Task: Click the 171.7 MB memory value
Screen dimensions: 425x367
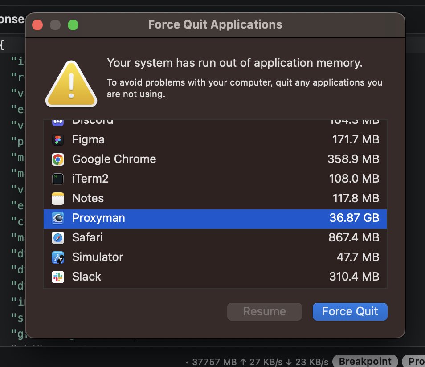Action: pos(356,139)
